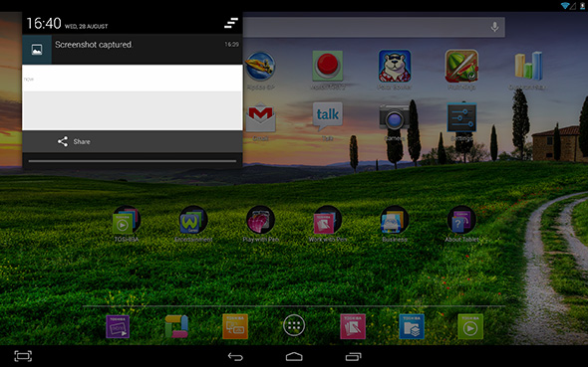588x367 pixels.
Task: Tap the screenshot capture button in navigation bar
Action: point(23,356)
